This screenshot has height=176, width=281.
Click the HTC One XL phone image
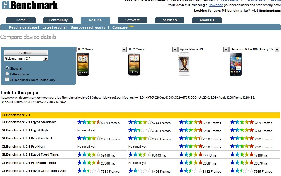coord(134,64)
